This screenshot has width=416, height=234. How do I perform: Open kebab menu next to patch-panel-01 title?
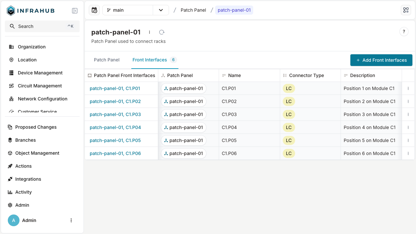(149, 32)
